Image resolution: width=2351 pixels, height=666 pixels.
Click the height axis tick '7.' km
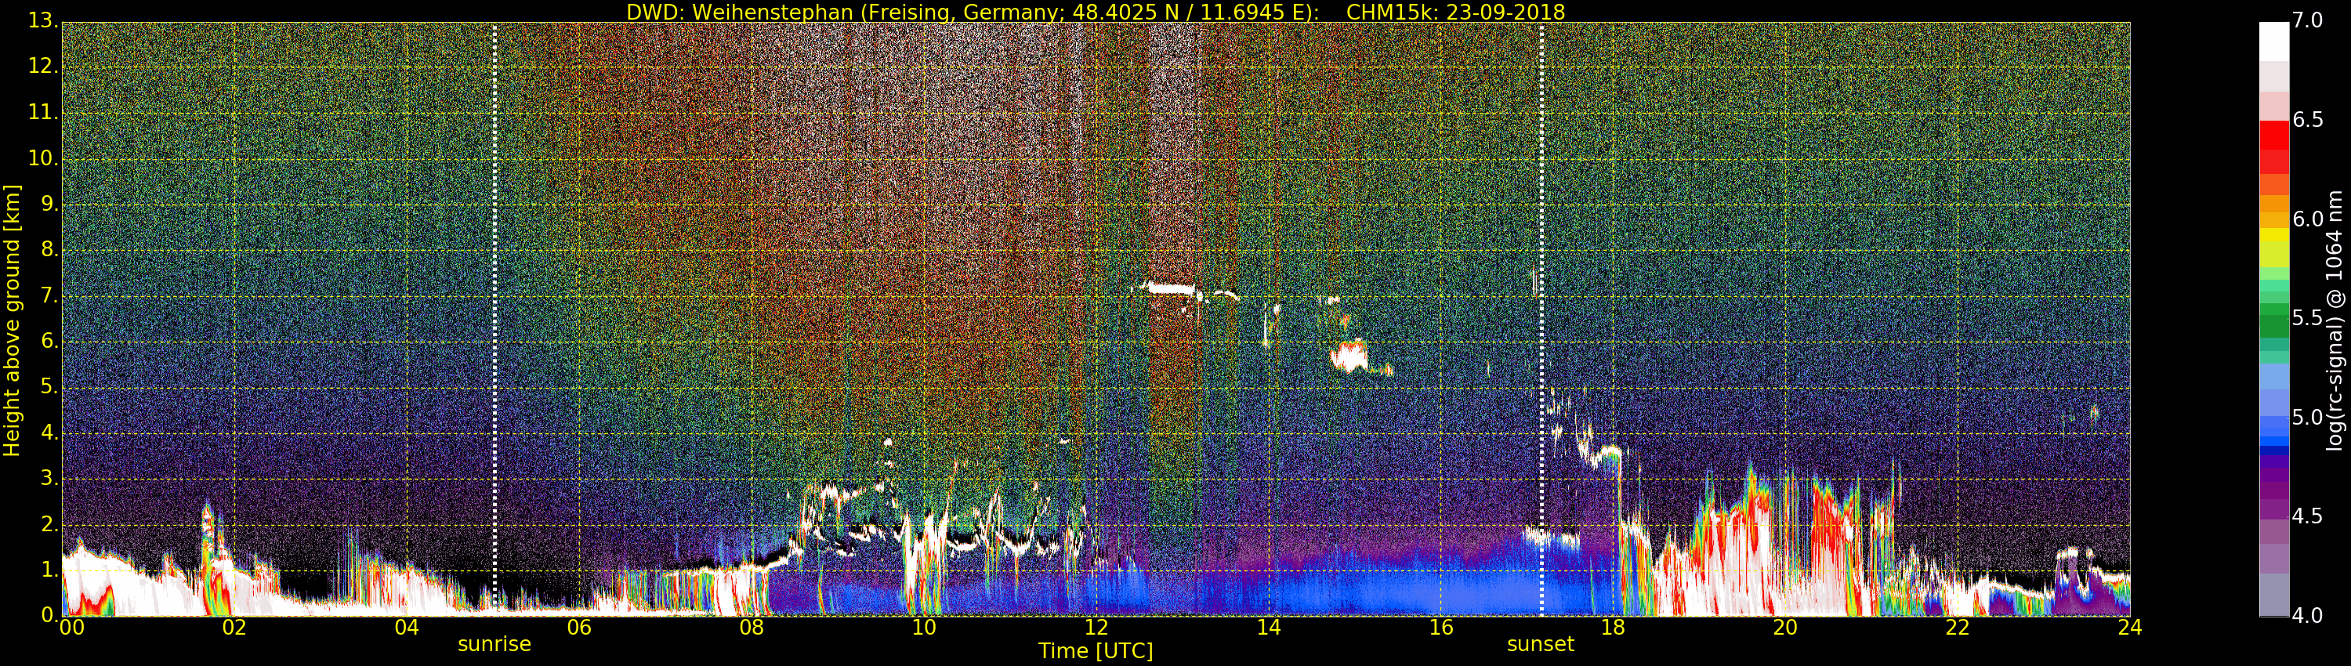[49, 295]
